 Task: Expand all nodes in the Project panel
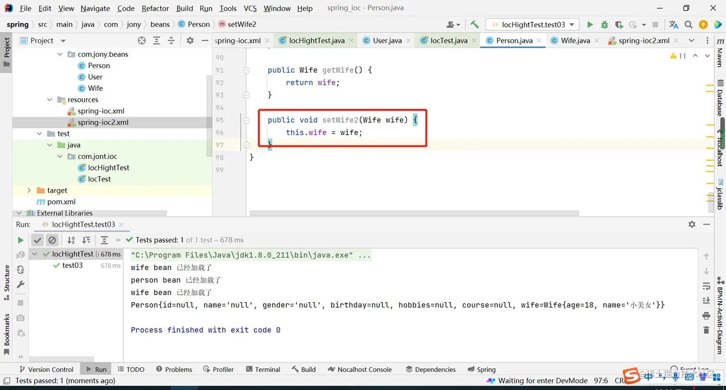tap(157, 41)
